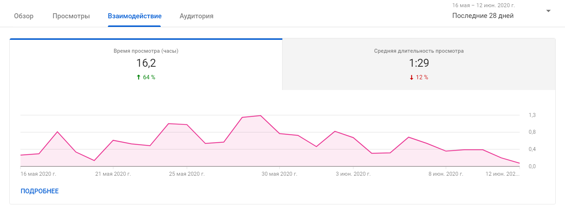Click the 30 мая 2020 г. axis label
565x208 pixels.
[x=279, y=174]
